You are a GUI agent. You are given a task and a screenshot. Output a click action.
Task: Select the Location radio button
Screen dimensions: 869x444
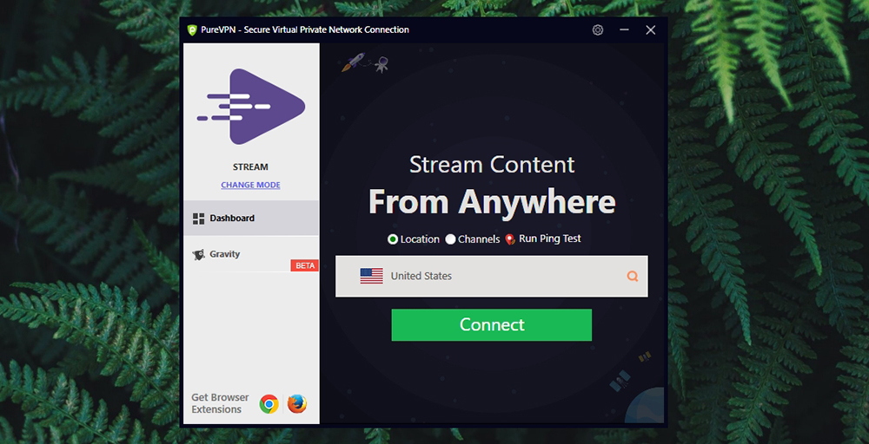click(x=393, y=239)
